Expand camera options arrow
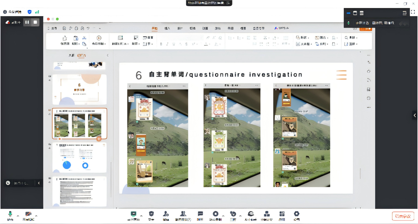418x224 pixels. click(36, 216)
